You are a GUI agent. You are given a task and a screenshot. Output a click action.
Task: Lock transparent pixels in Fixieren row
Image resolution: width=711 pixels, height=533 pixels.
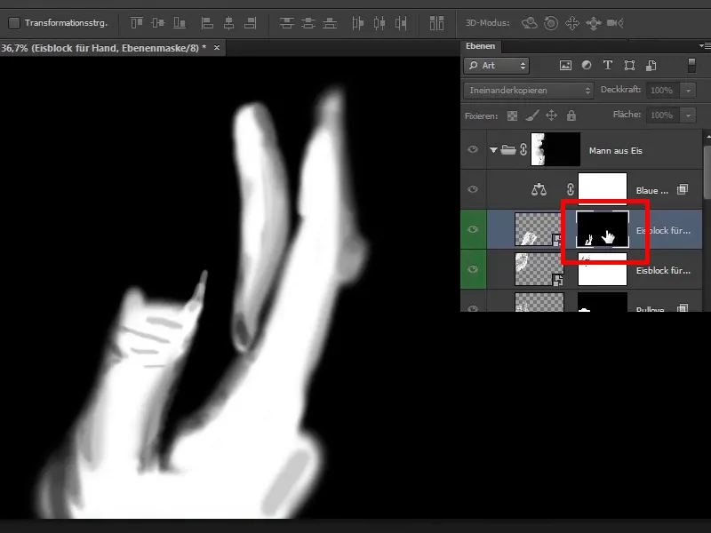tap(513, 115)
